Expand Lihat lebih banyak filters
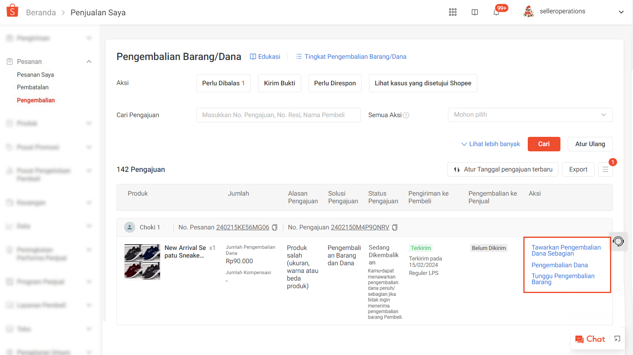Image resolution: width=633 pixels, height=355 pixels. 490,144
